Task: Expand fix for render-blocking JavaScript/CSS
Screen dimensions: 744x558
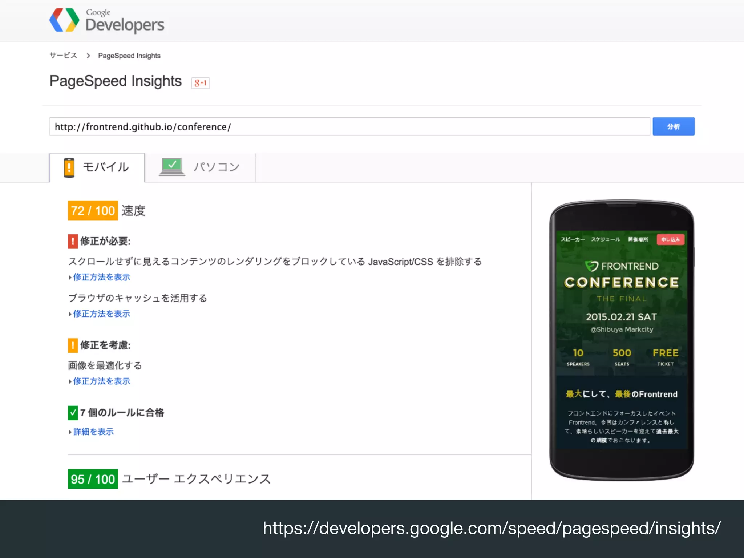Action: (x=101, y=277)
